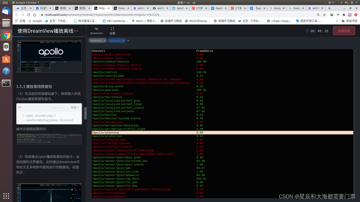
Task: Open the Google bookmark
Action: 35,21
